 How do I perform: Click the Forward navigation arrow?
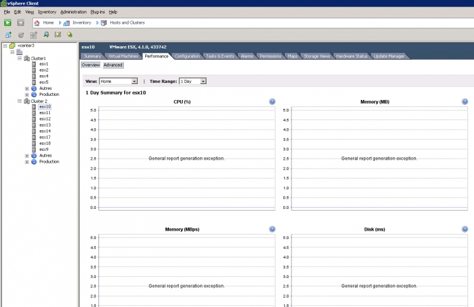(20, 22)
